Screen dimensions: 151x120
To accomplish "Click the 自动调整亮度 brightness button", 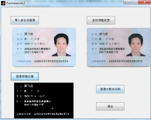I will click(x=101, y=20).
